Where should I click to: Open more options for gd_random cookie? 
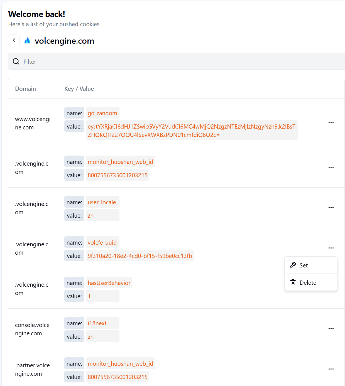pos(331,123)
